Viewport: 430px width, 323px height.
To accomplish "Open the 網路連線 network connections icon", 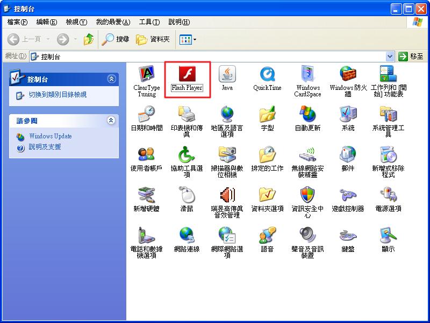I will point(187,236).
